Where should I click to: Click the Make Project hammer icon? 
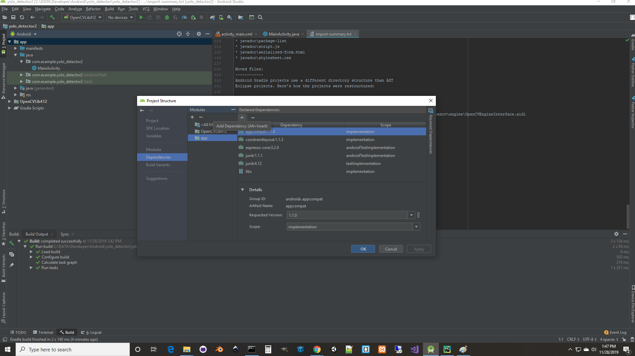pos(52,17)
